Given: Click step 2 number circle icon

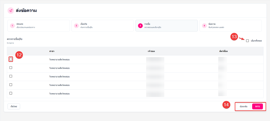Looking at the screenshot, I should pyautogui.click(x=76, y=26).
